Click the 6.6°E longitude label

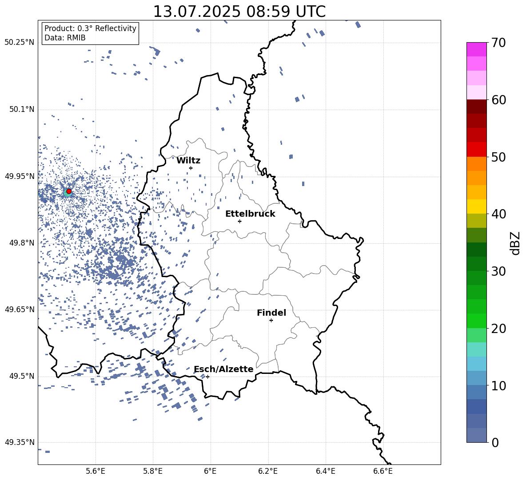(383, 471)
